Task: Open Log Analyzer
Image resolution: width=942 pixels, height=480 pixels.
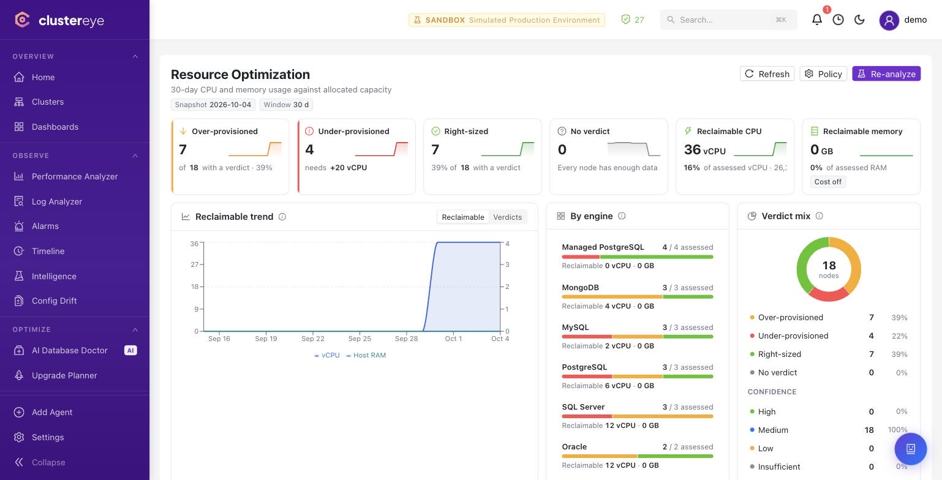Action: pyautogui.click(x=75, y=201)
